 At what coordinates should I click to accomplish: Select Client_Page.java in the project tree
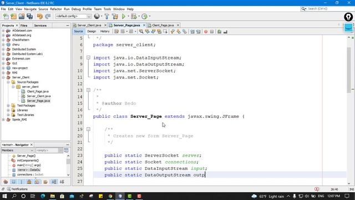pos(38,91)
